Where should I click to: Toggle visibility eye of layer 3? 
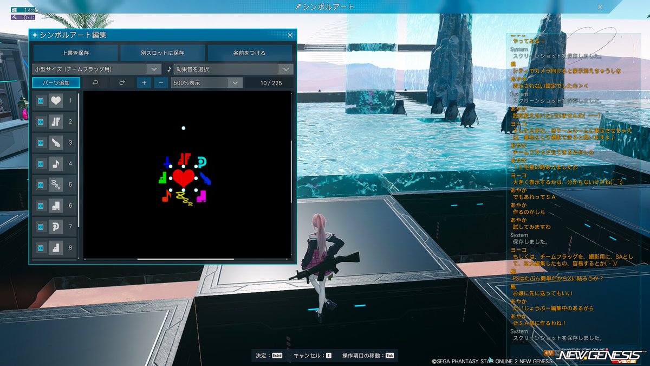click(41, 143)
